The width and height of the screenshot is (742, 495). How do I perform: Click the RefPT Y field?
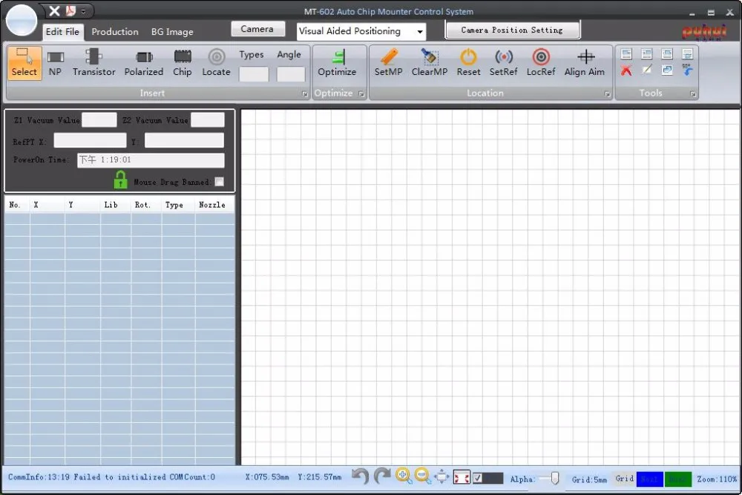pos(184,140)
